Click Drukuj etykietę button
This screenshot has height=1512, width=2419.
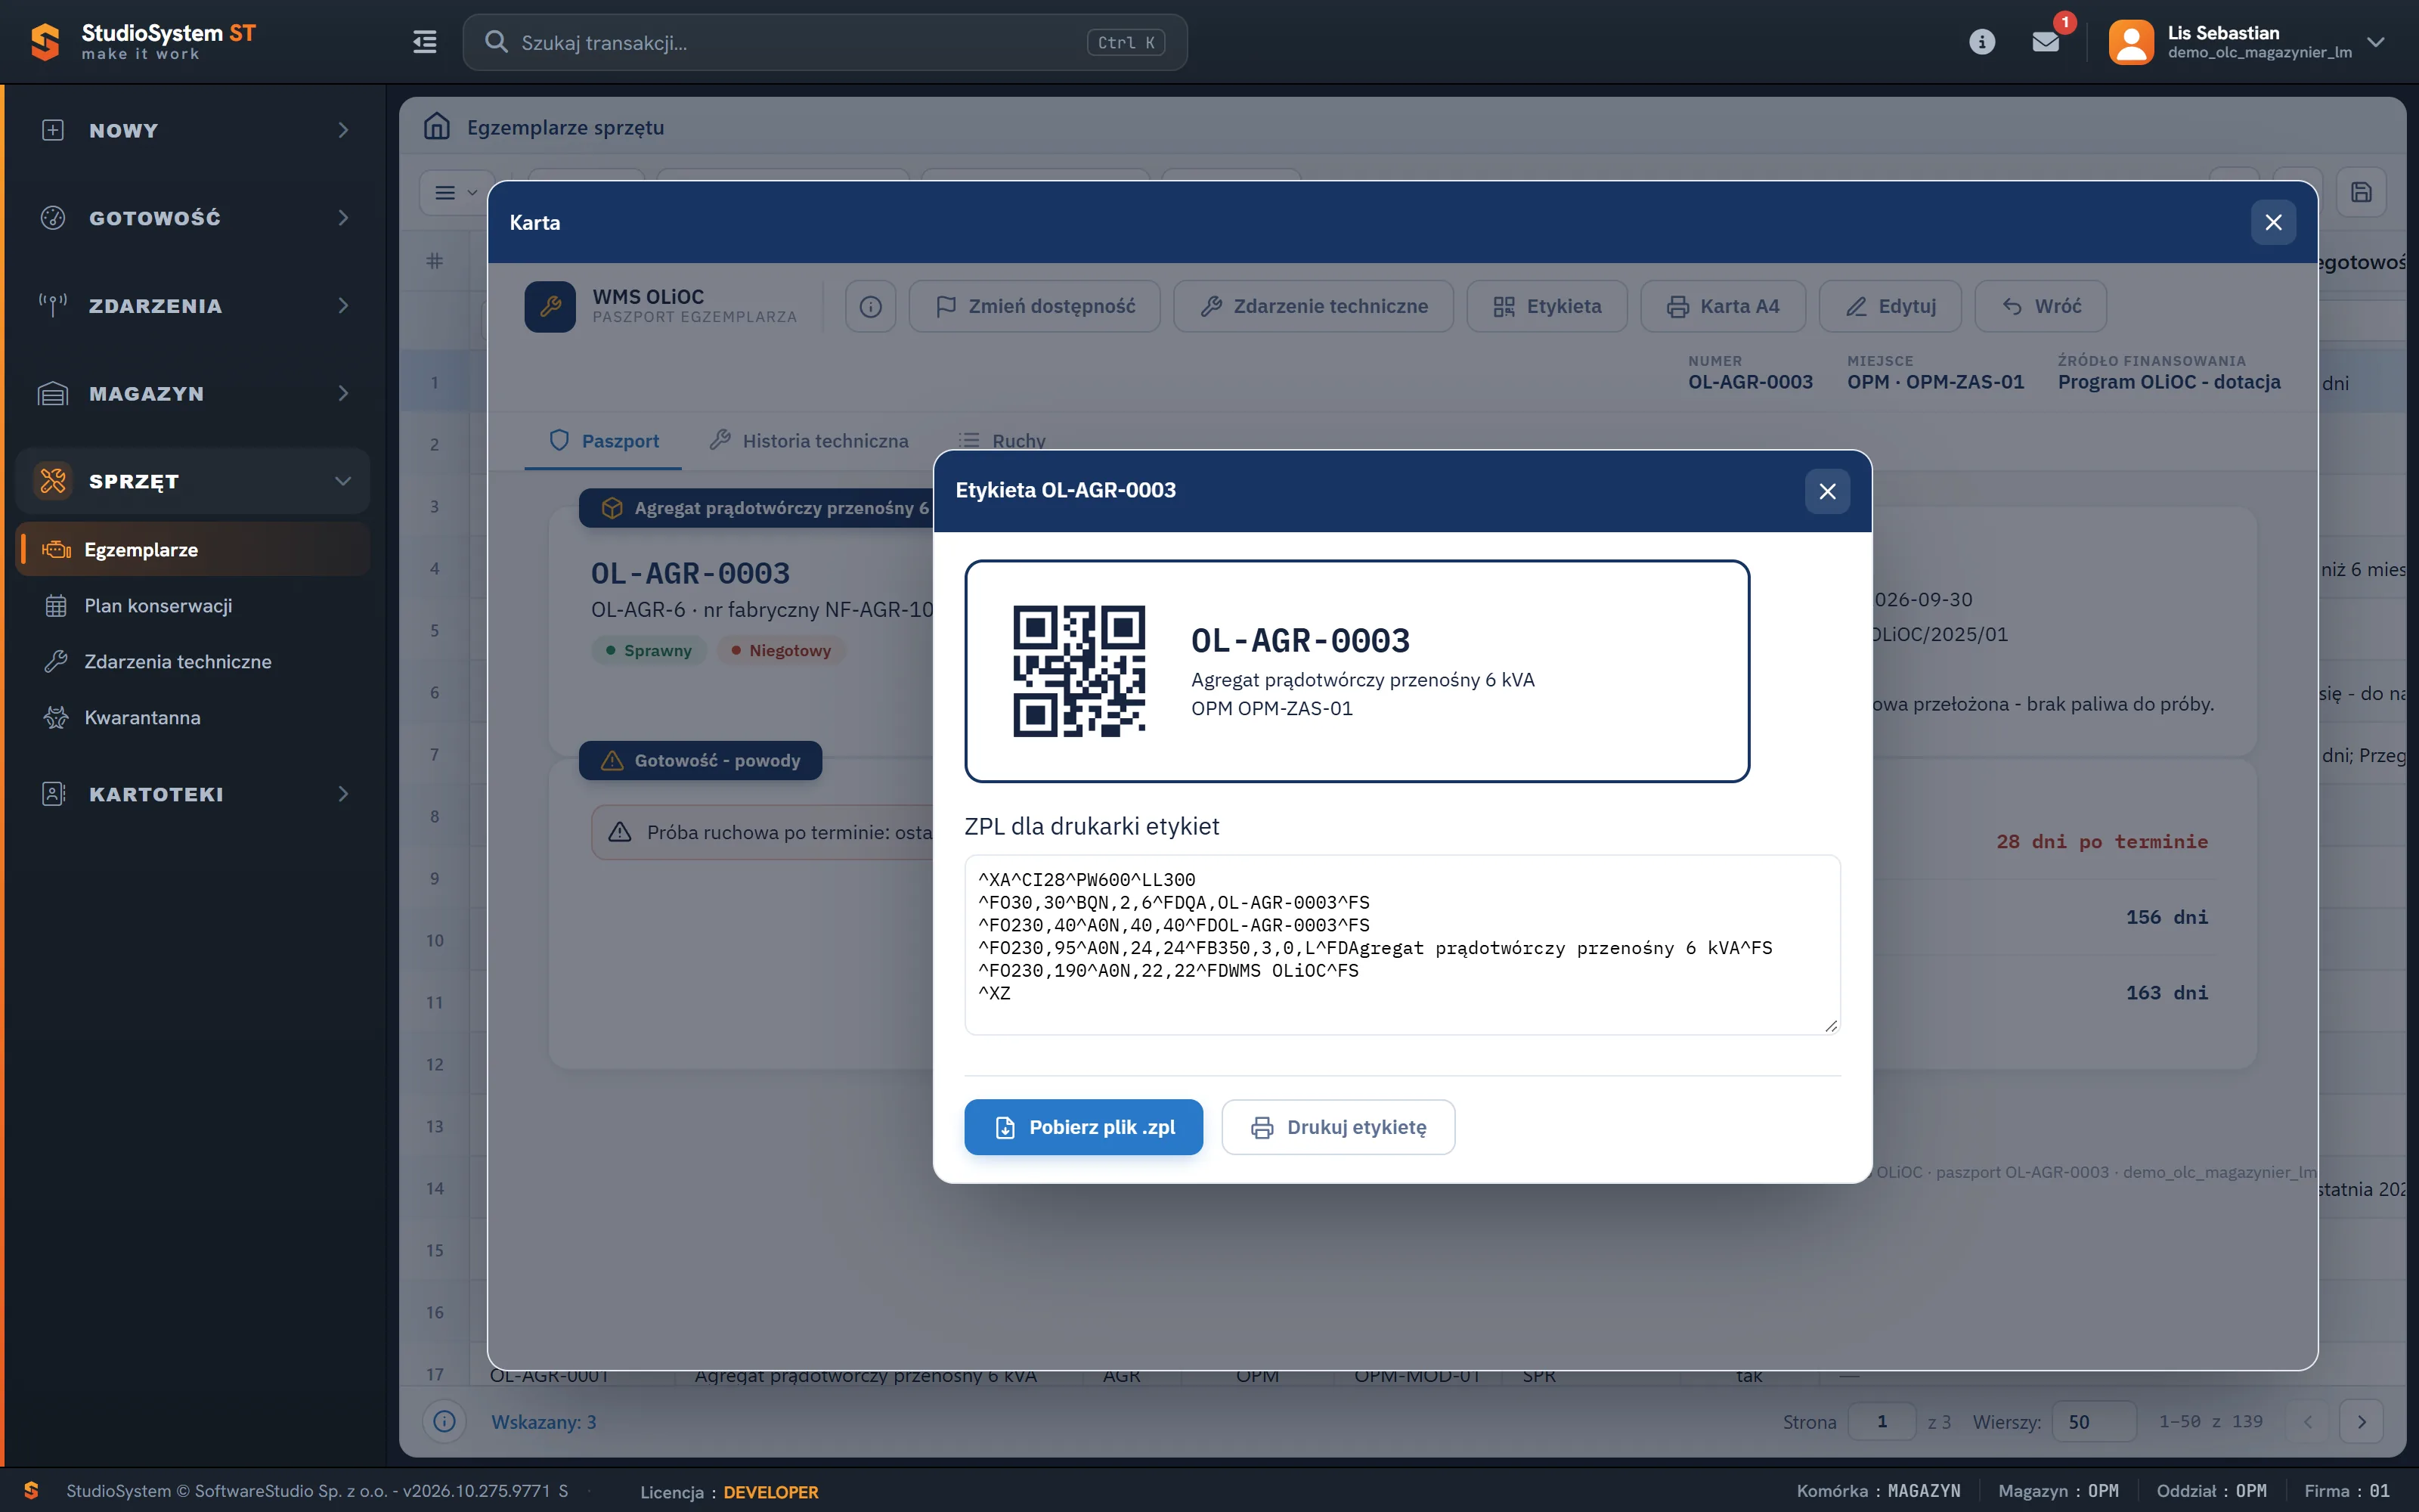[1339, 1127]
